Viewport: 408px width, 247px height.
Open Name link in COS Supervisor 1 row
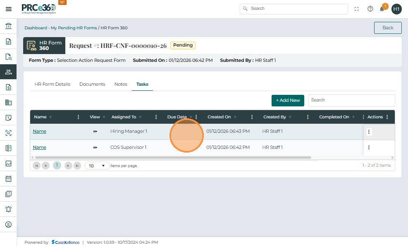click(x=40, y=147)
